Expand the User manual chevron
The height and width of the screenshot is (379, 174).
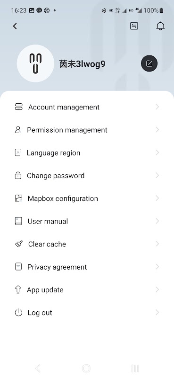click(x=157, y=221)
